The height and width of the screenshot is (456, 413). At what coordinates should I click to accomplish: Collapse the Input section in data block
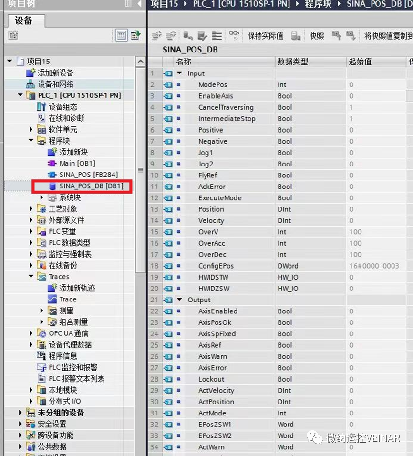point(180,73)
